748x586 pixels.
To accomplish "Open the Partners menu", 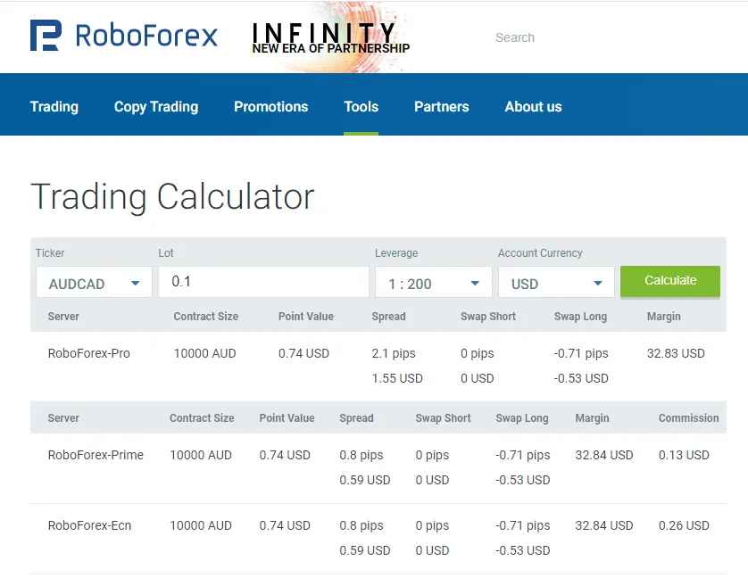I will coord(441,106).
